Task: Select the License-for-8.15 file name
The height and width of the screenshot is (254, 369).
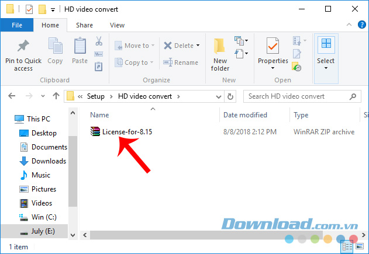Action: click(x=127, y=132)
